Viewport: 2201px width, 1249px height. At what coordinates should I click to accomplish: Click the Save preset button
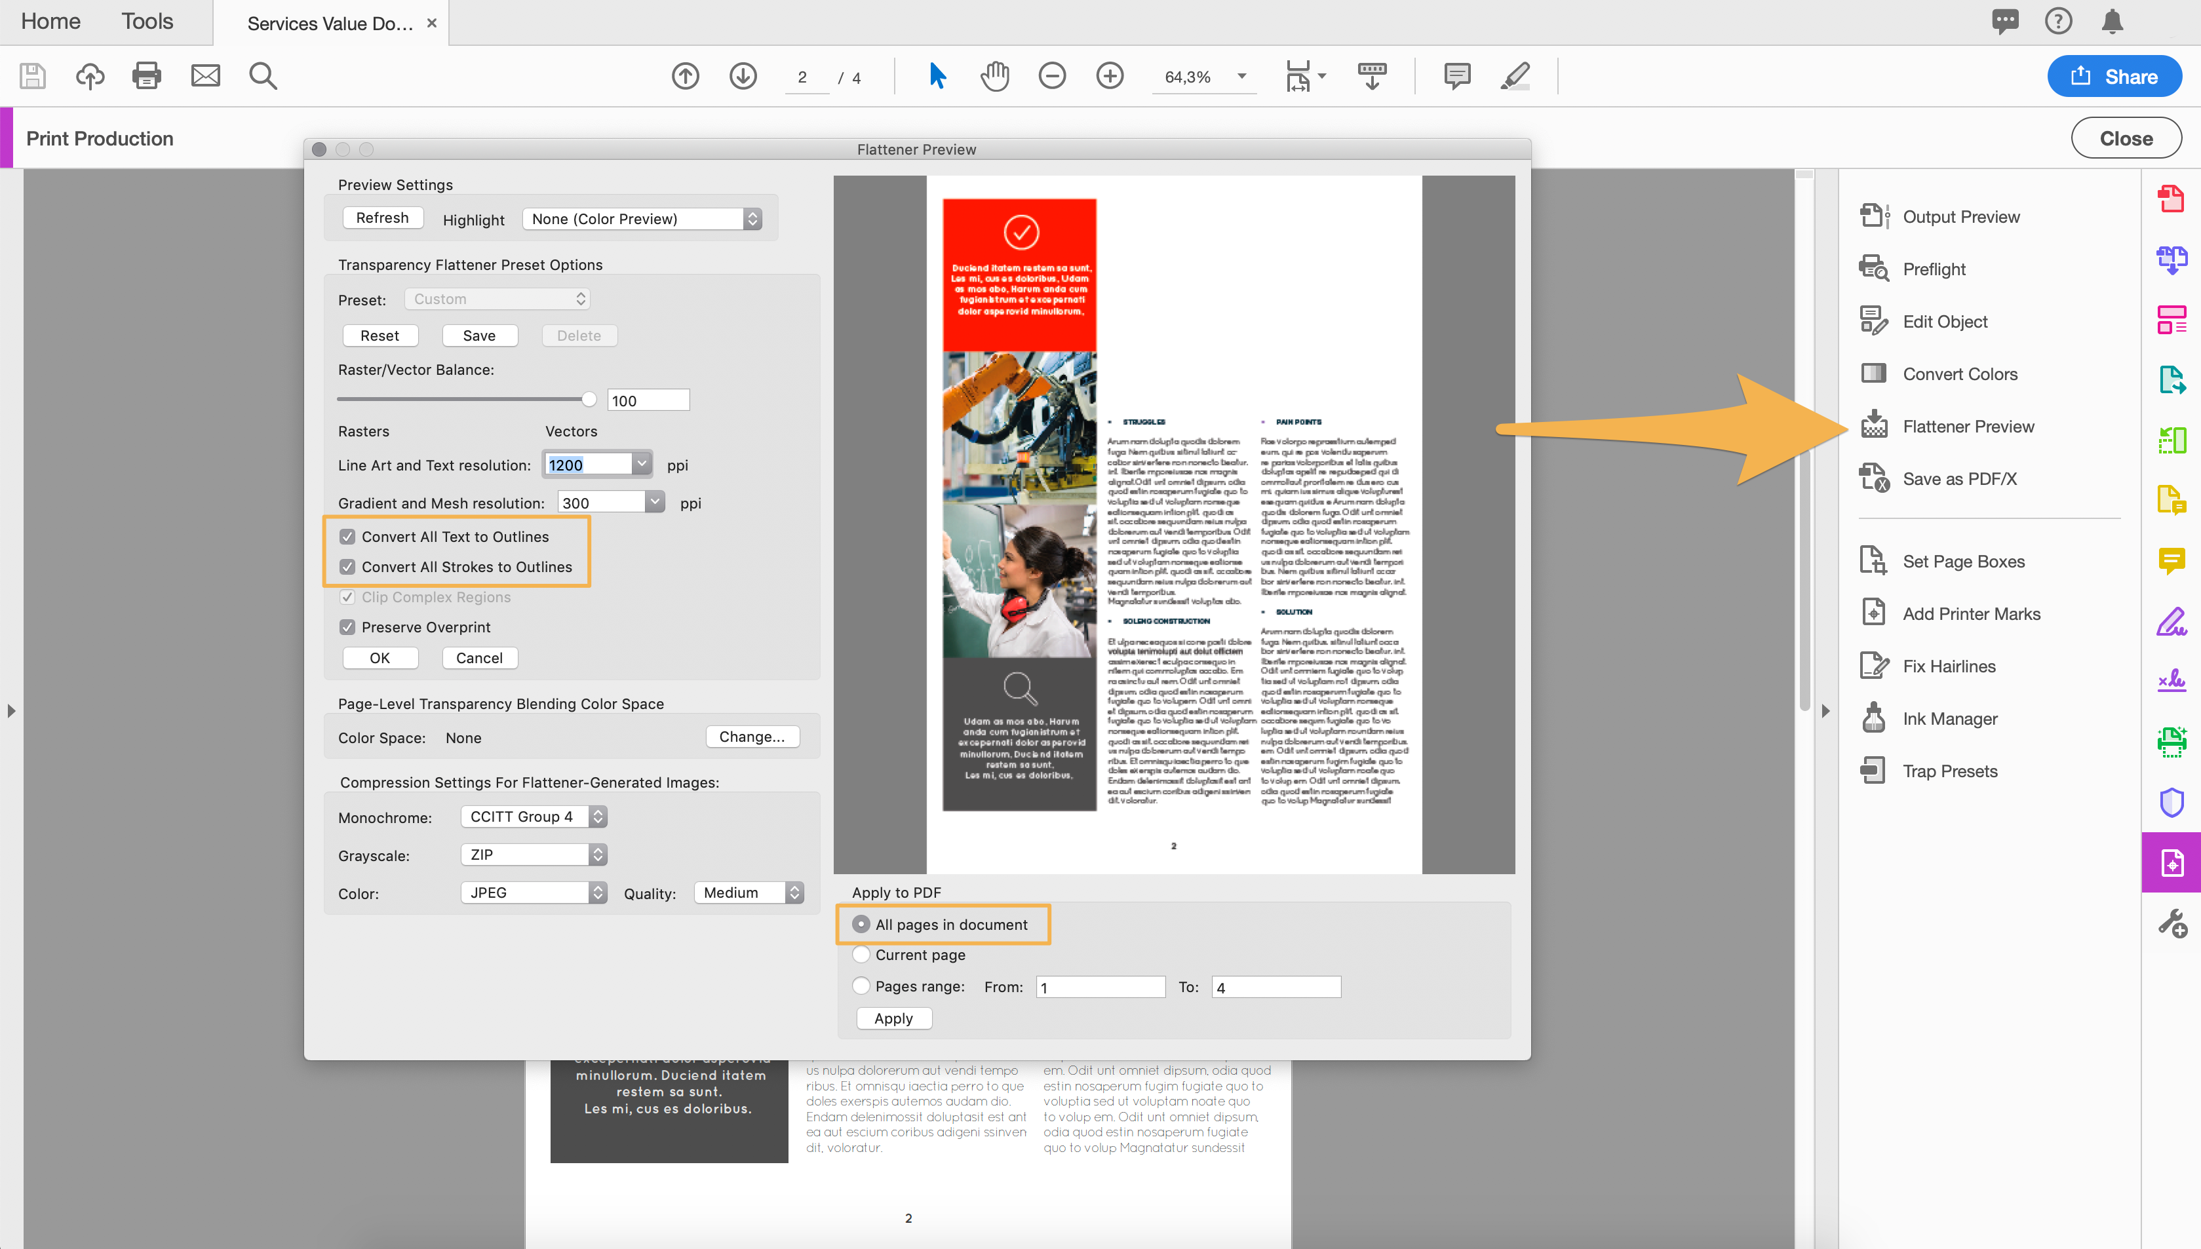point(480,335)
